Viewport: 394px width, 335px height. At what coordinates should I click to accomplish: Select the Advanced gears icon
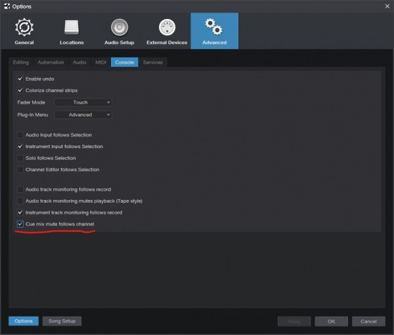214,27
